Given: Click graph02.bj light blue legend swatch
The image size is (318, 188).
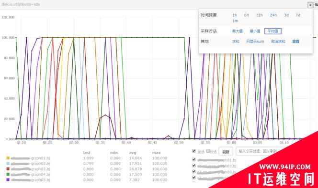Looking at the screenshot, I should point(8,163).
